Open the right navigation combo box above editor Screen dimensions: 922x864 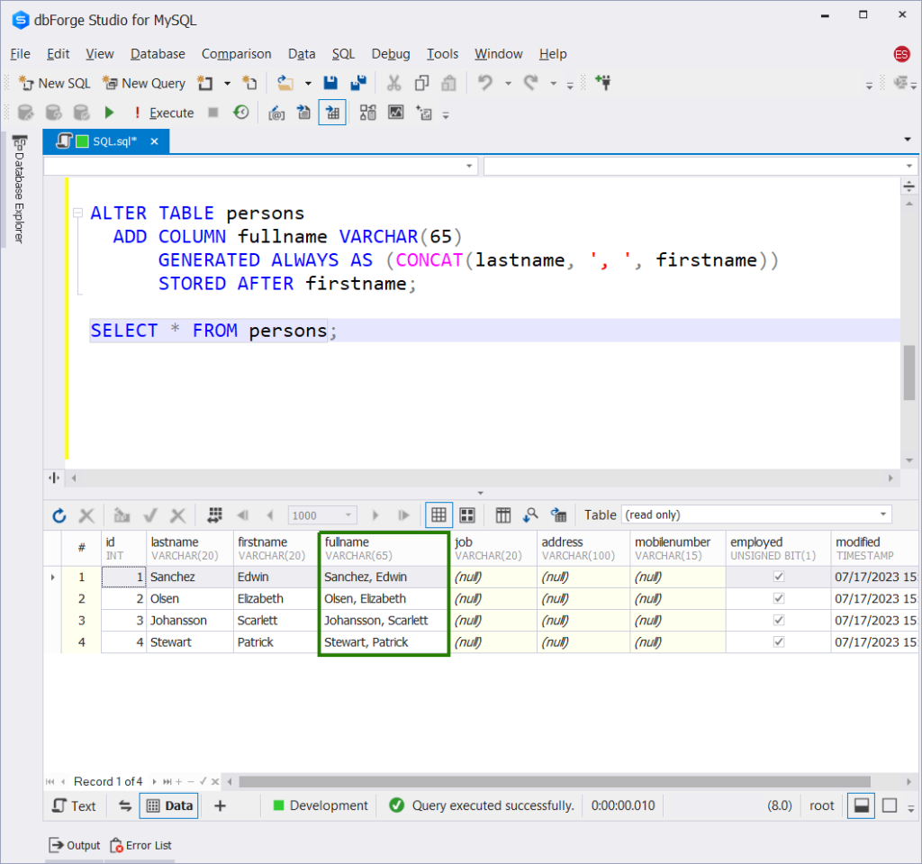tap(700, 166)
